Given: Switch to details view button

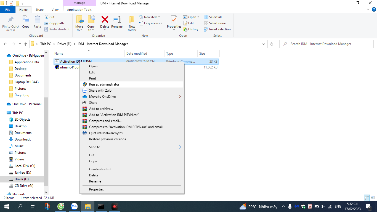Looking at the screenshot, I should pyautogui.click(x=367, y=198).
